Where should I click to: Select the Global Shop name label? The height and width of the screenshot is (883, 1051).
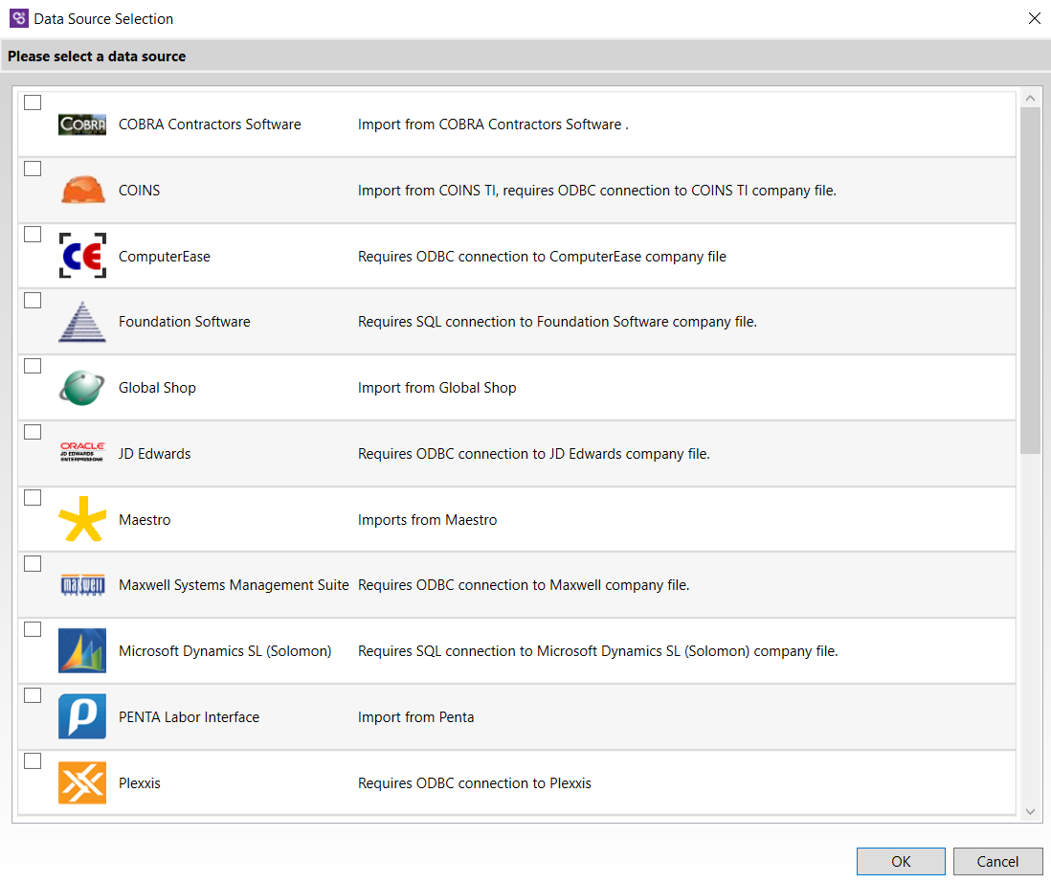click(158, 388)
